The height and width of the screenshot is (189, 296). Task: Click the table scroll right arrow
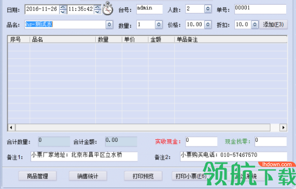coord(283,127)
